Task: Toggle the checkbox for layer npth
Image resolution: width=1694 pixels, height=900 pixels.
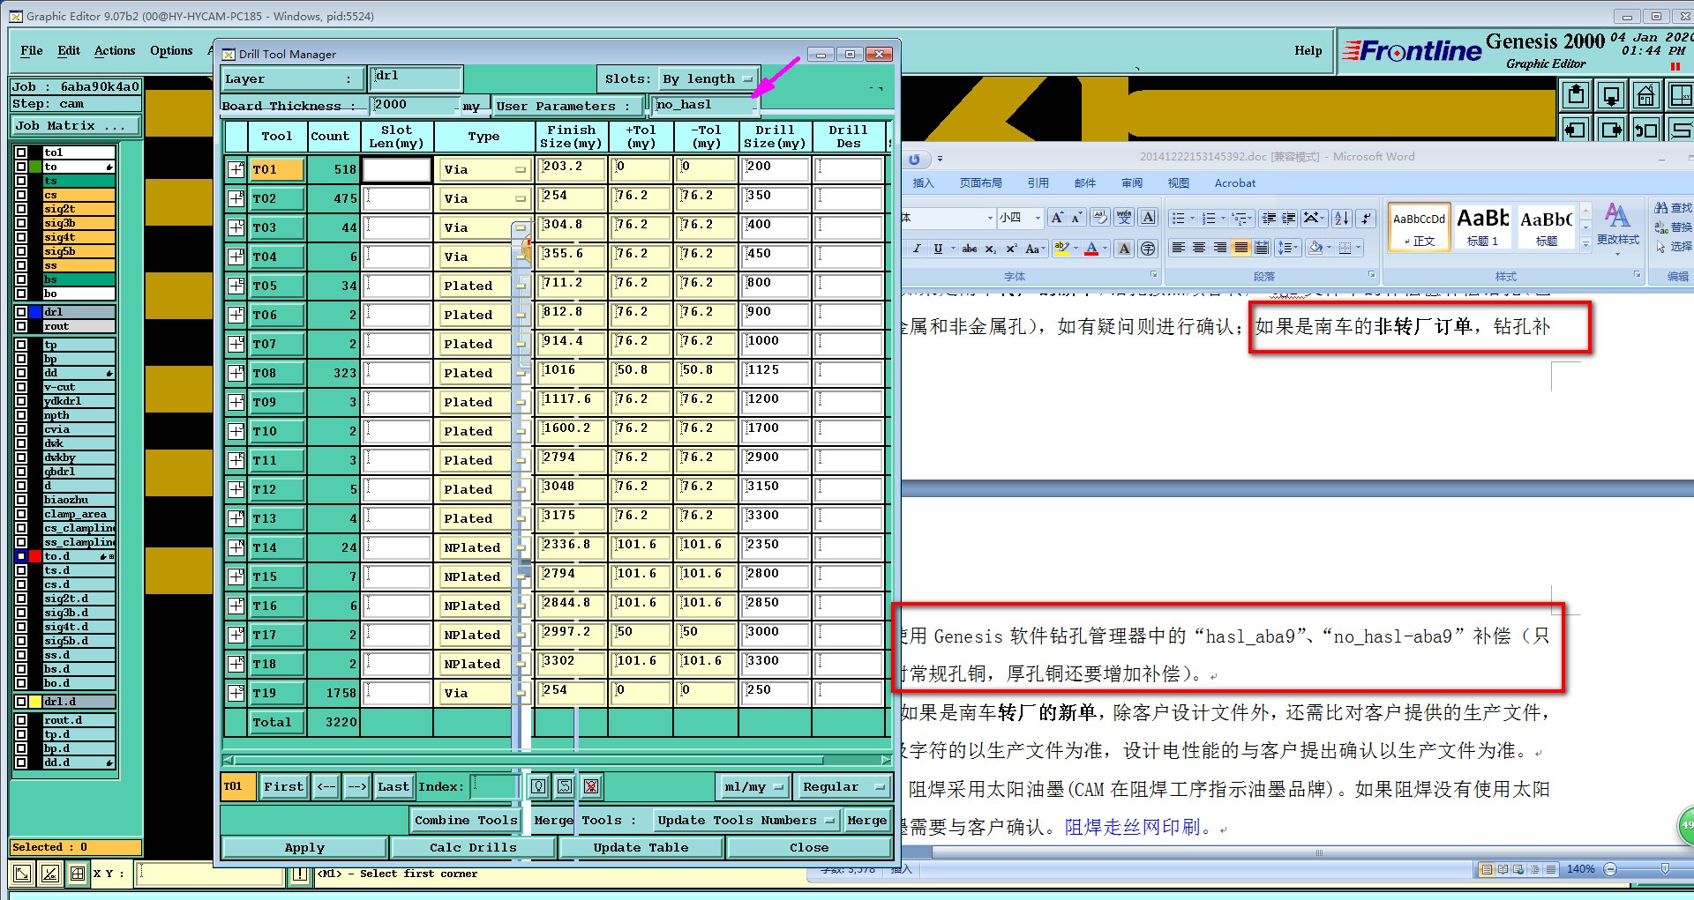Action: 21,415
